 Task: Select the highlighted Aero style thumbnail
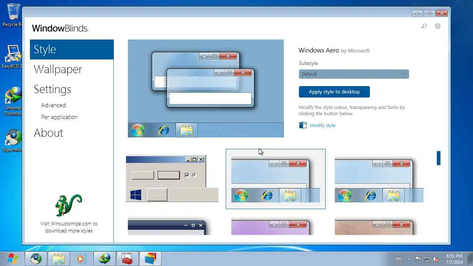[x=275, y=179]
